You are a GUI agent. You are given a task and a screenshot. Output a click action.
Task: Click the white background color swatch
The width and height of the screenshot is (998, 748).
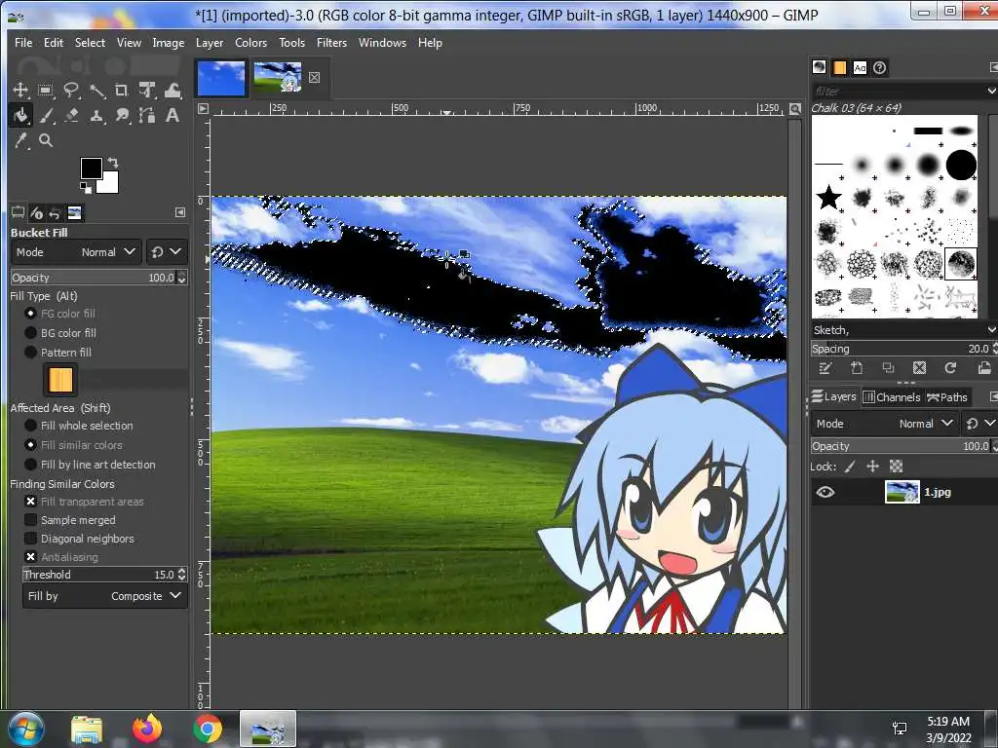109,183
